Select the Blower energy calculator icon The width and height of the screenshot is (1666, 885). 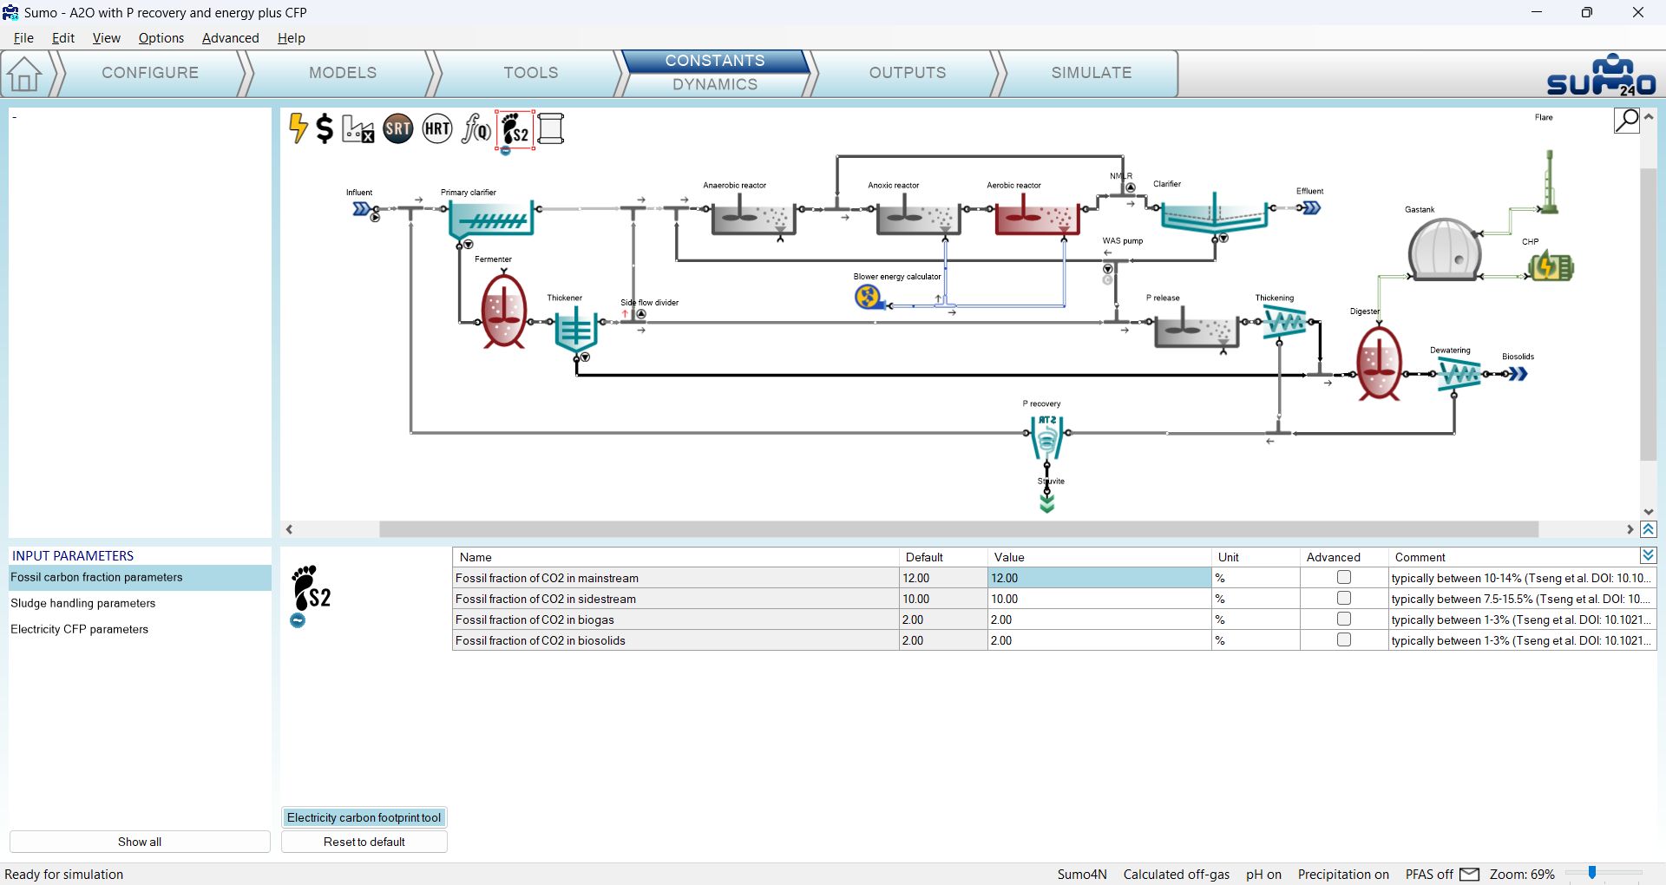click(869, 298)
